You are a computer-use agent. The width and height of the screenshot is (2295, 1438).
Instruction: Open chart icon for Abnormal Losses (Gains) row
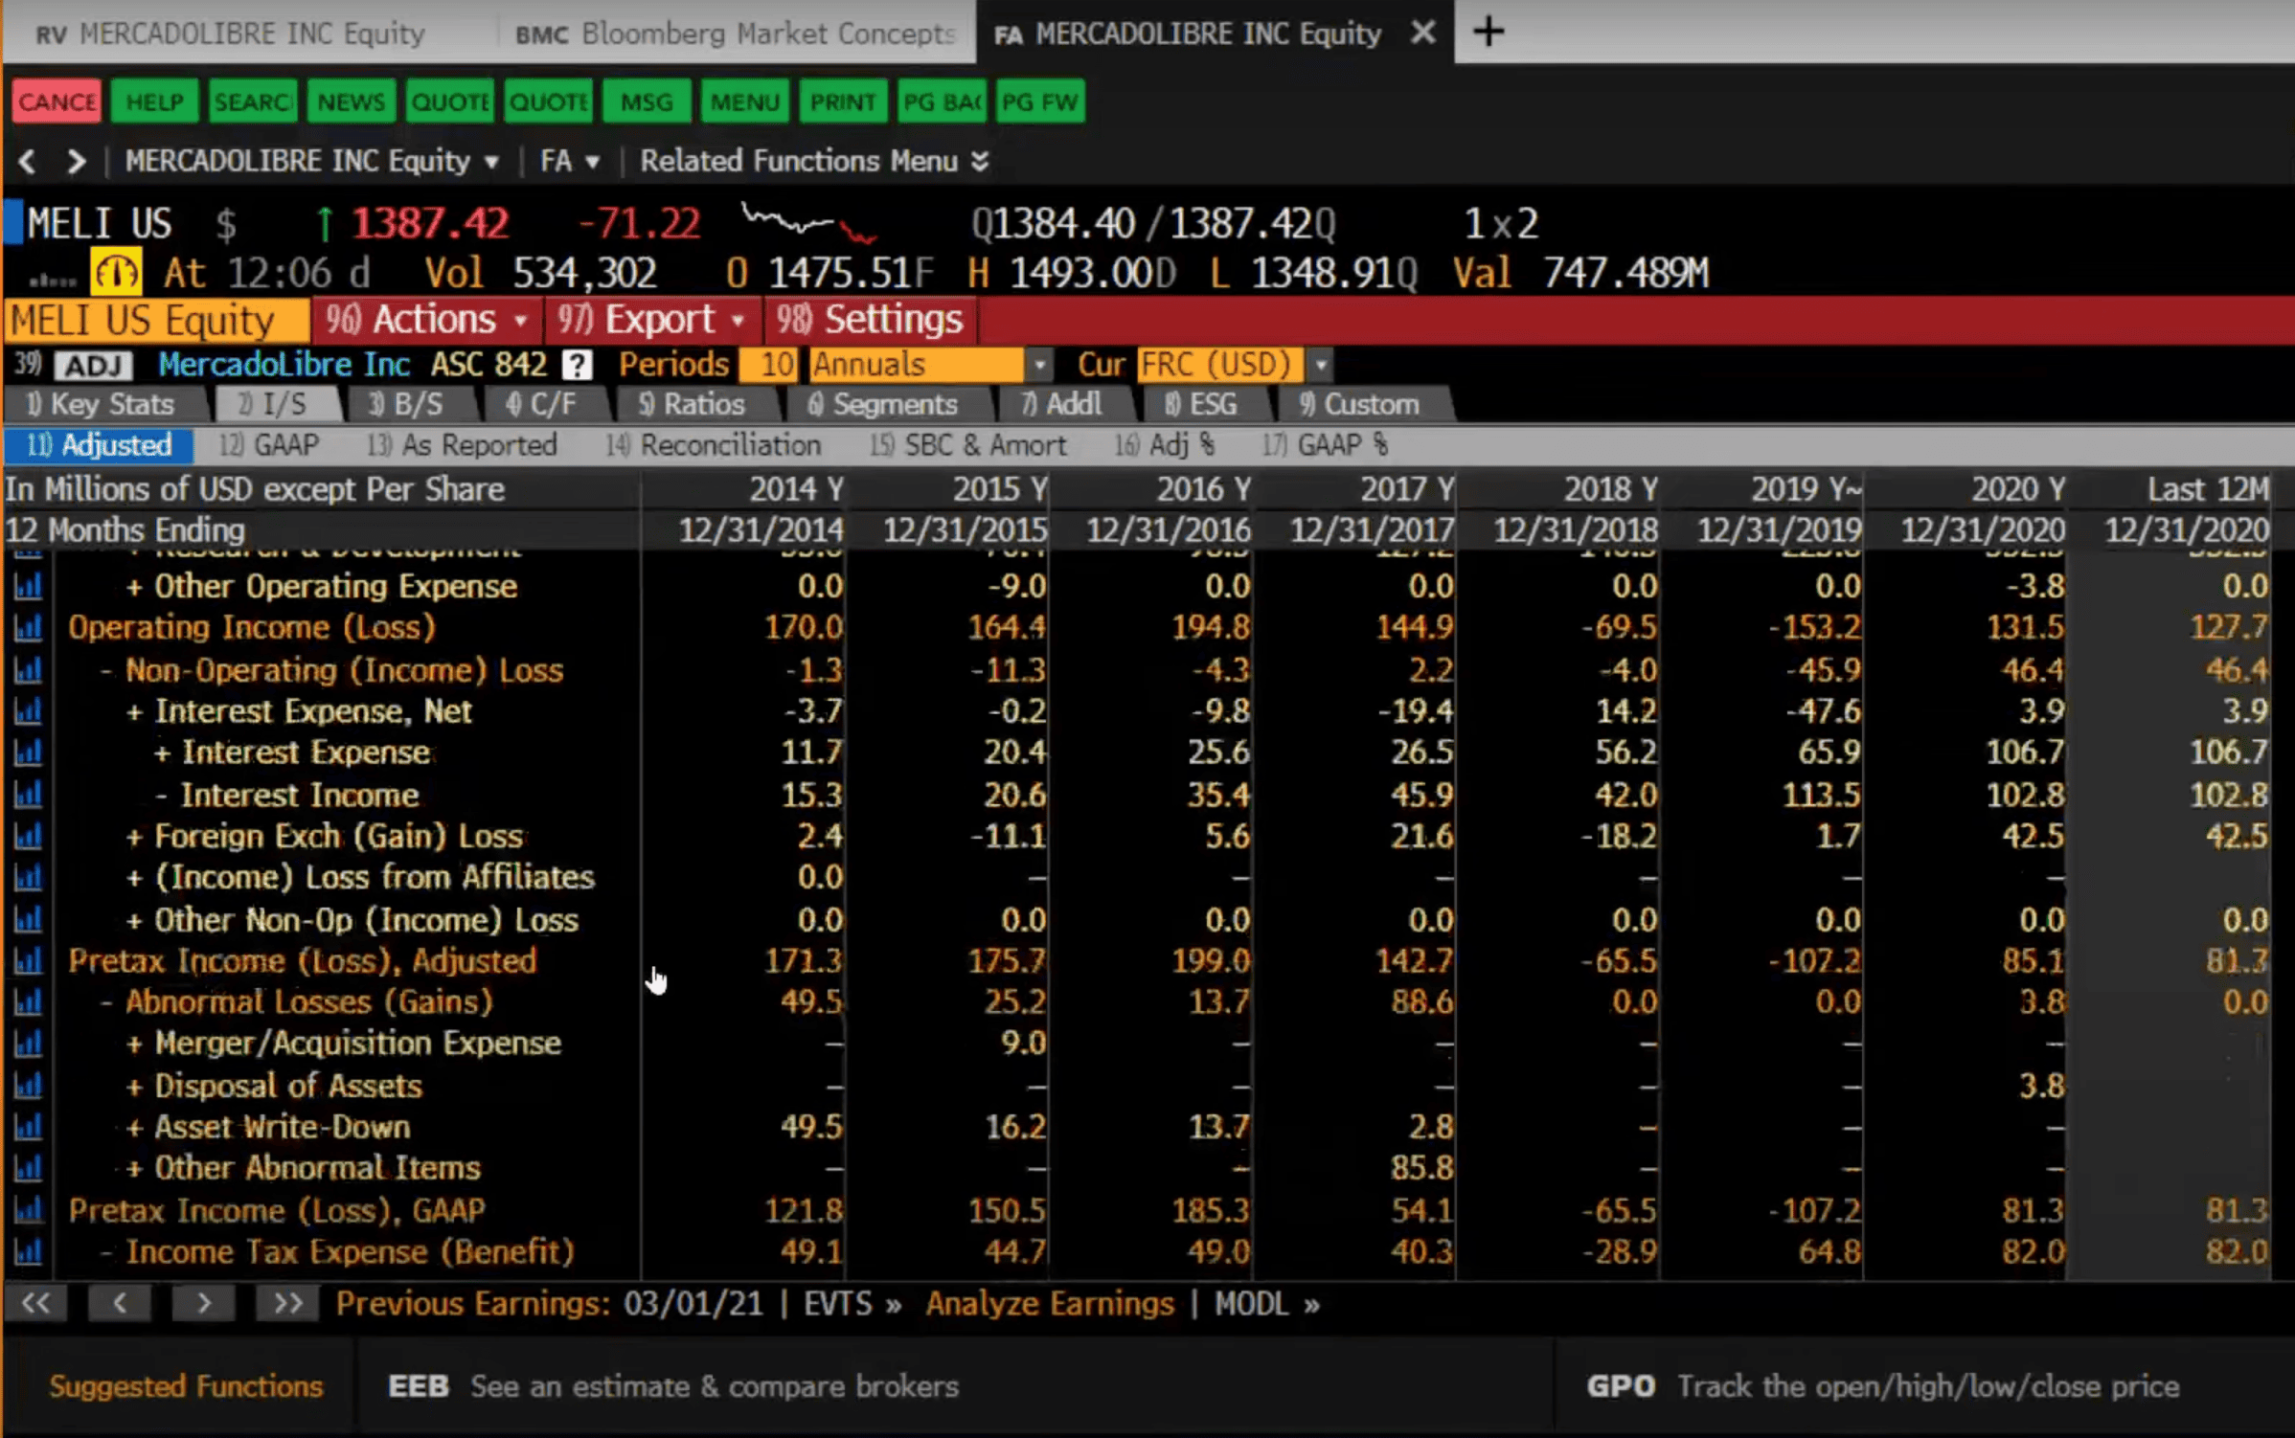click(28, 1002)
